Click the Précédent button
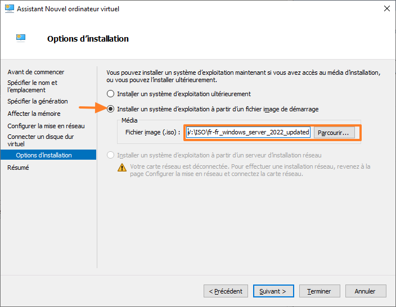The image size is (396, 307). pos(226,291)
